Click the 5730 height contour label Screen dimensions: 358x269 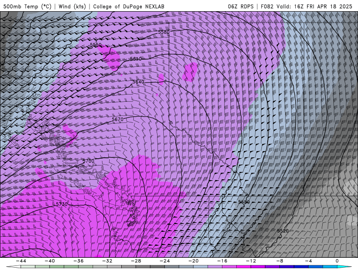click(62, 204)
